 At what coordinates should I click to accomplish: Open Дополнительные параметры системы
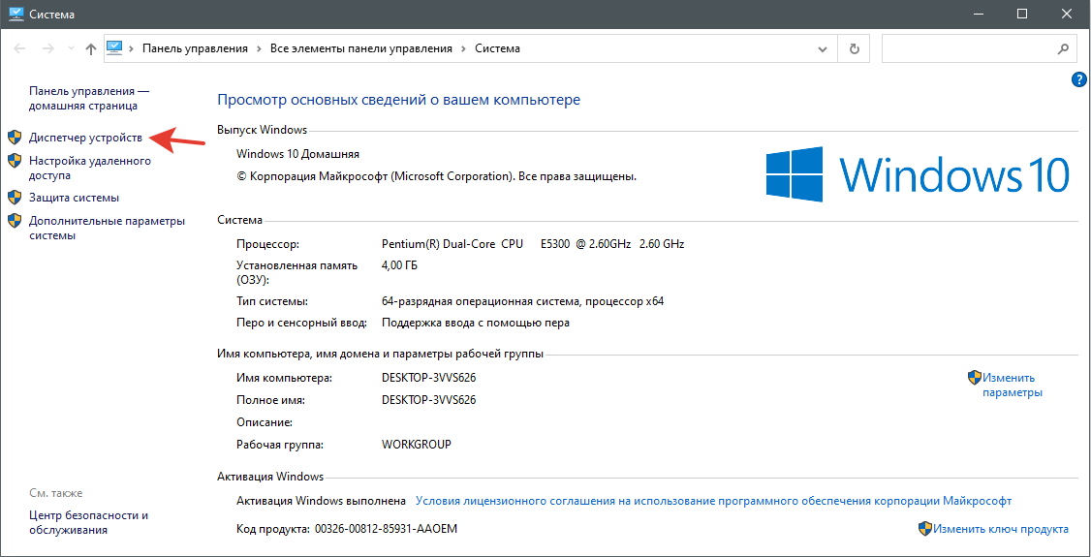pyautogui.click(x=108, y=228)
